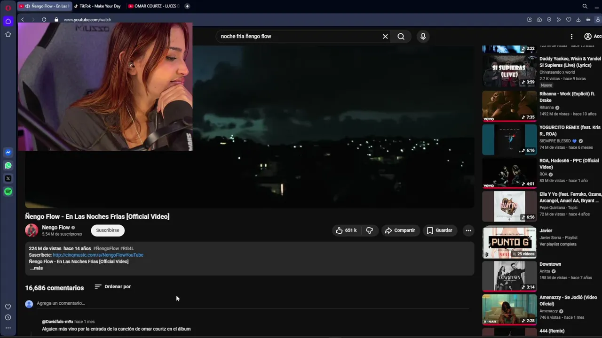Clear the YouTube search with the X

[385, 36]
